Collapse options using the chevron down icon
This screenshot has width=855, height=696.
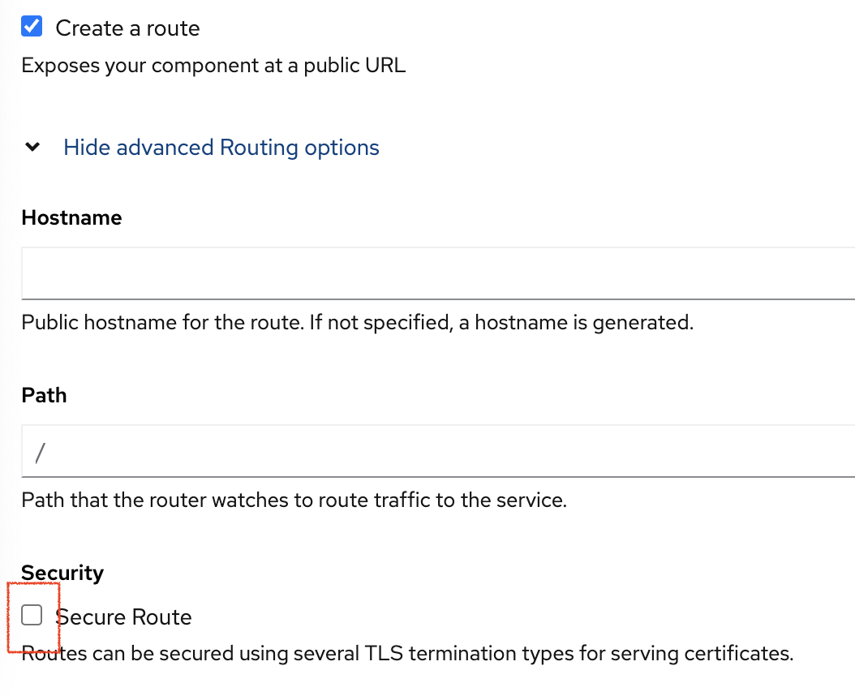click(32, 147)
